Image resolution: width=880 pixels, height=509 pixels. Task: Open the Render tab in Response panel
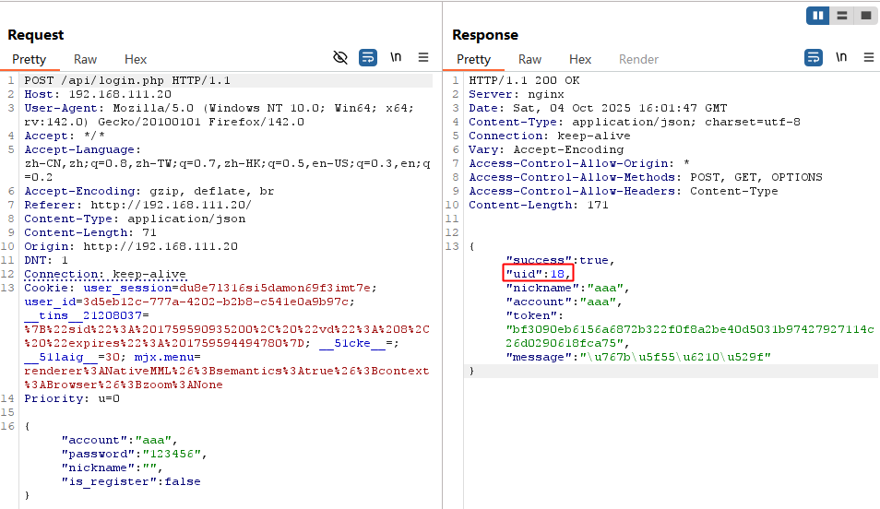point(638,59)
